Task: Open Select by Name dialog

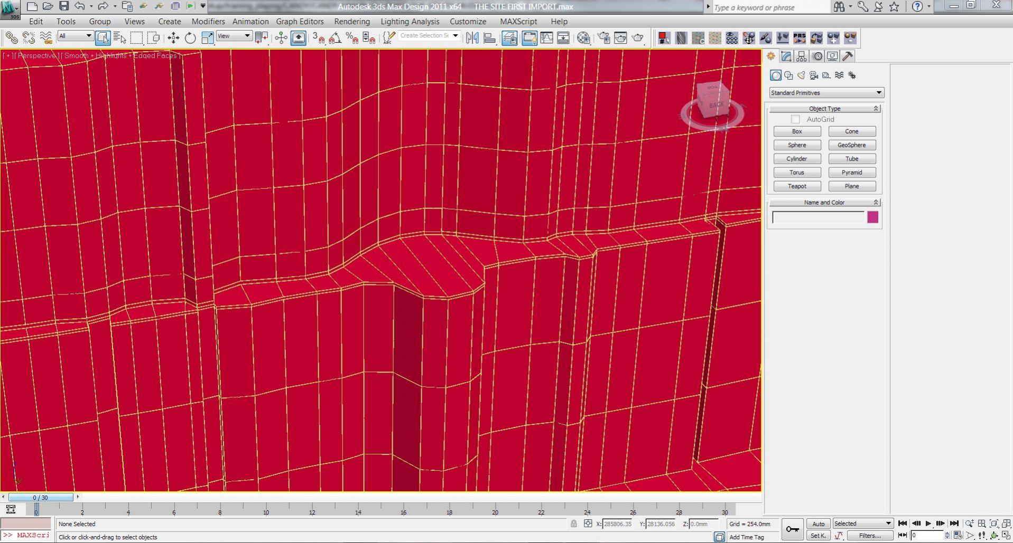Action: (x=120, y=37)
